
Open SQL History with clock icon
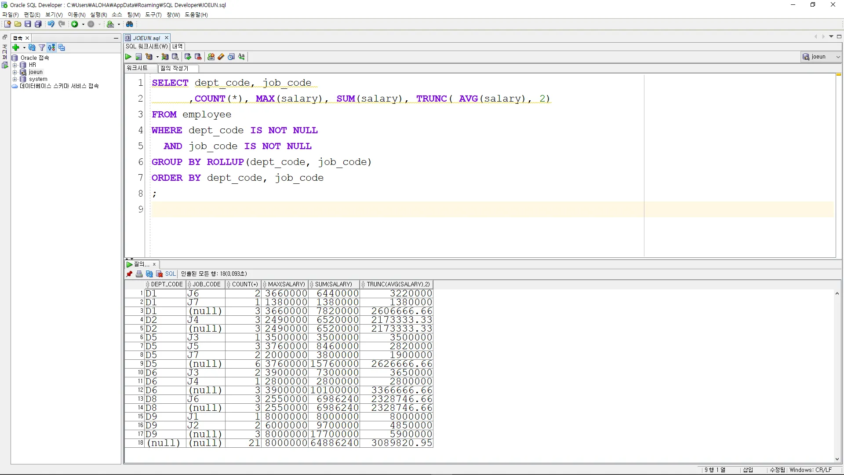(231, 57)
